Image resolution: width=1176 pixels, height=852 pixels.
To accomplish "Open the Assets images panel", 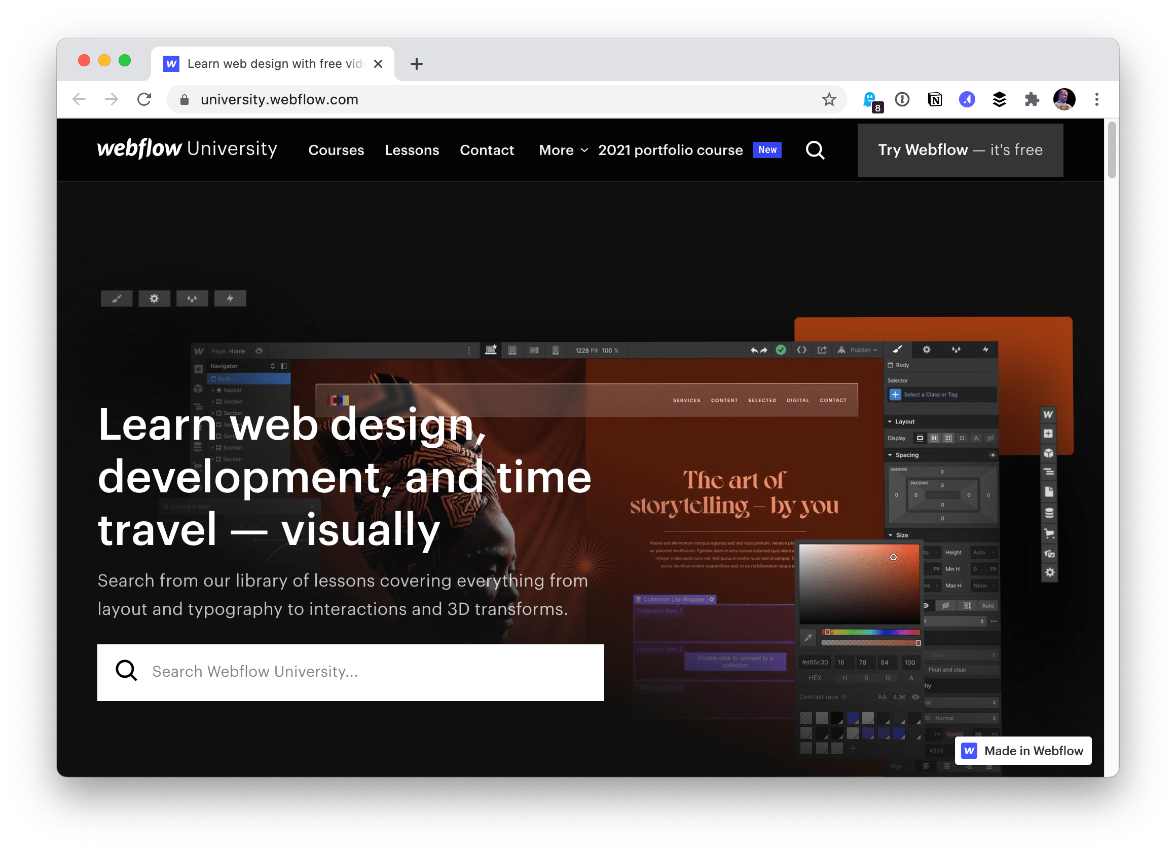I will click(x=1049, y=553).
